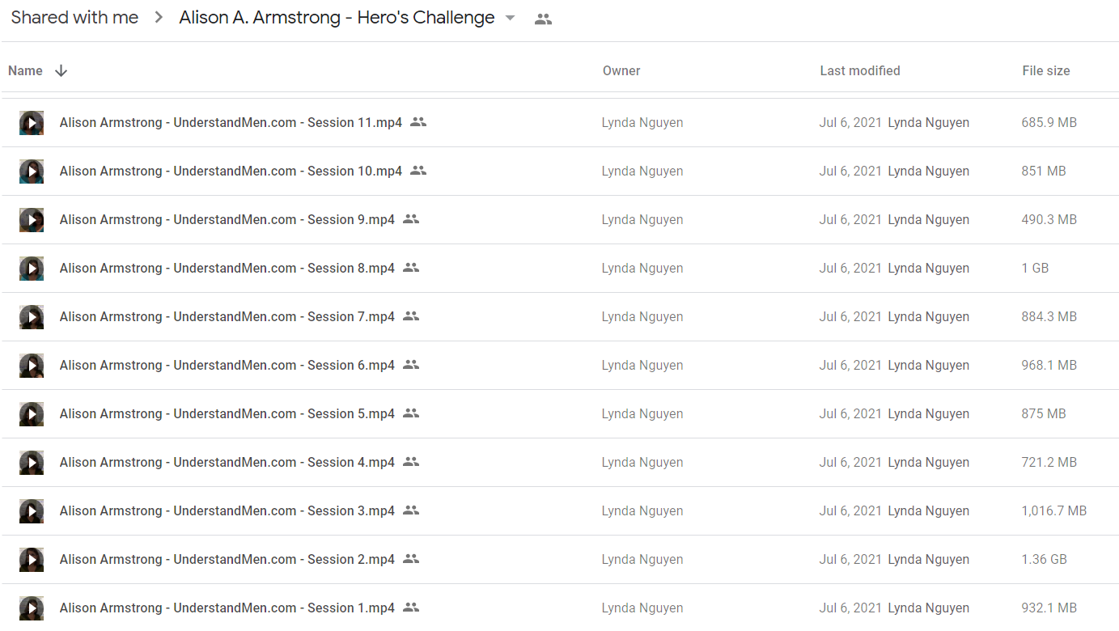Click the video icon for Session 3.mp4
Screen dimensions: 1119x631
pyautogui.click(x=32, y=511)
